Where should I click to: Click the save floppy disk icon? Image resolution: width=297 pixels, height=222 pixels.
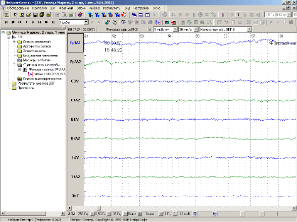(35, 15)
